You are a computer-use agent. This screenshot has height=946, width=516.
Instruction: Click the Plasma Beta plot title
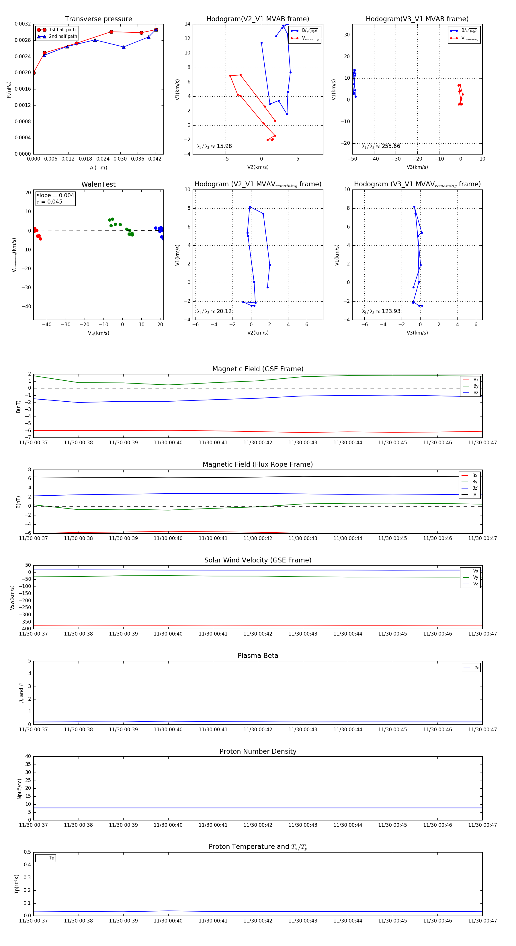258,656
